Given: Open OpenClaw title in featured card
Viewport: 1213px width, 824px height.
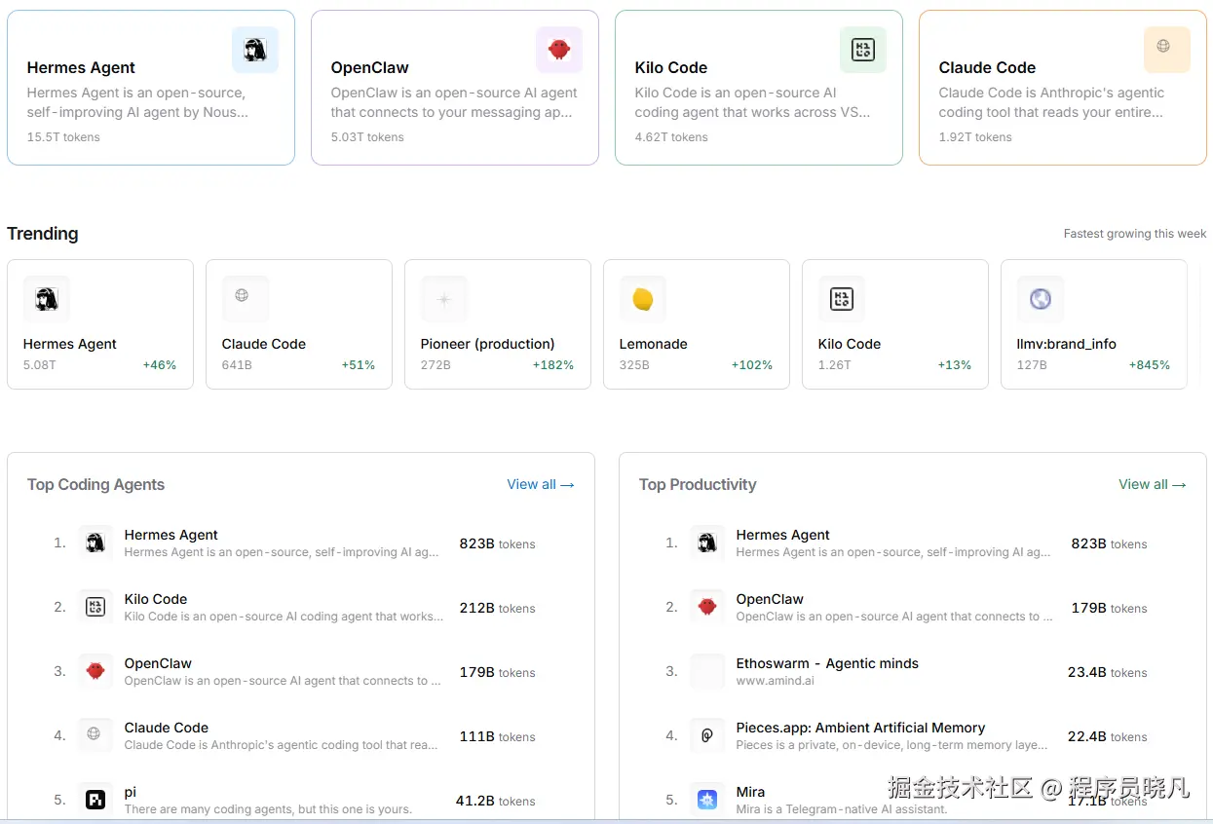Looking at the screenshot, I should click(x=370, y=67).
